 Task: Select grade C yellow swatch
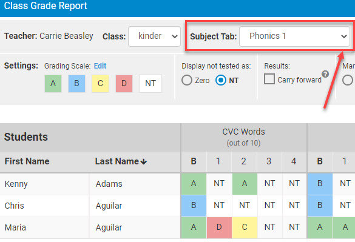[x=100, y=84]
